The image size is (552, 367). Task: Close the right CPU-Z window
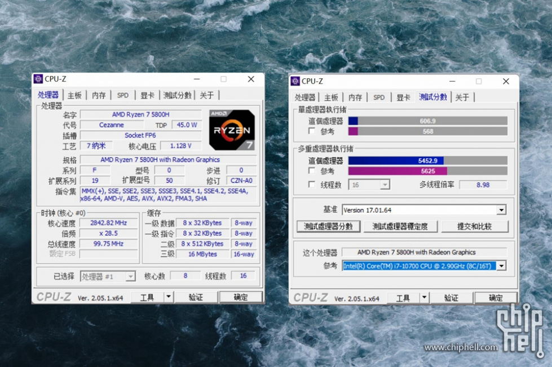(x=506, y=81)
